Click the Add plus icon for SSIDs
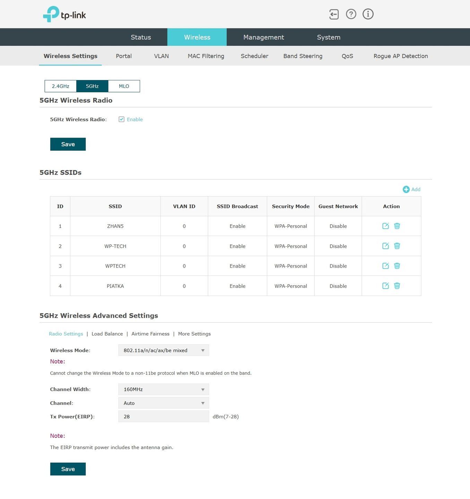Image resolution: width=470 pixels, height=499 pixels. [x=406, y=189]
